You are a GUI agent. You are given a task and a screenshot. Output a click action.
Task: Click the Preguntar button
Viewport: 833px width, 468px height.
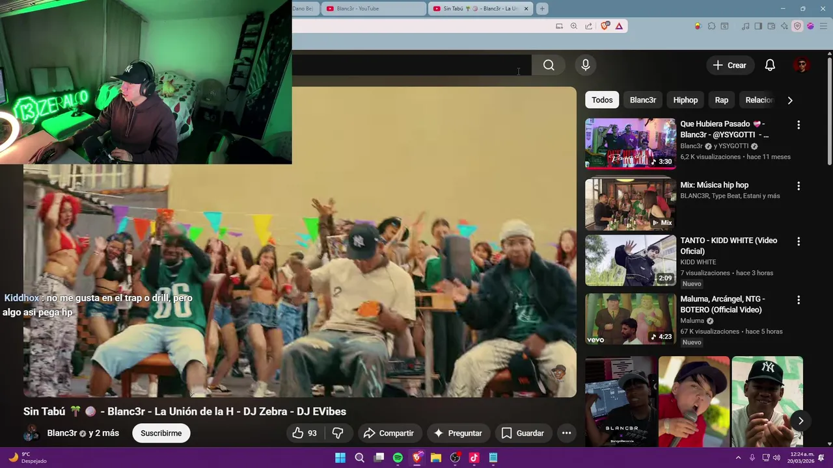point(458,433)
